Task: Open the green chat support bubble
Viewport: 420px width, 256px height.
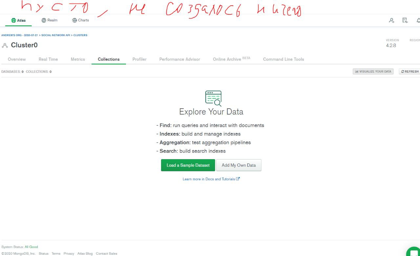Action: (x=414, y=252)
